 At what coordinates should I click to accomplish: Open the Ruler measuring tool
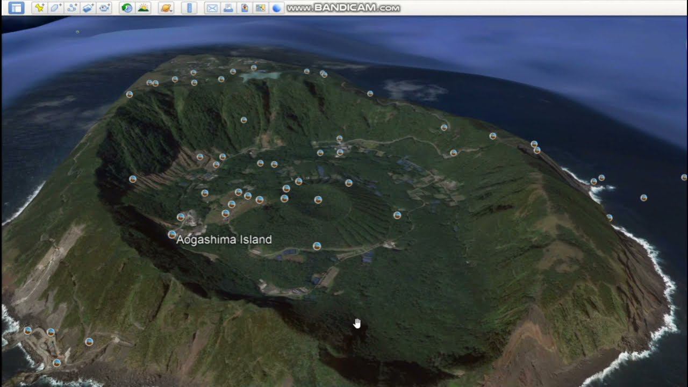(189, 8)
